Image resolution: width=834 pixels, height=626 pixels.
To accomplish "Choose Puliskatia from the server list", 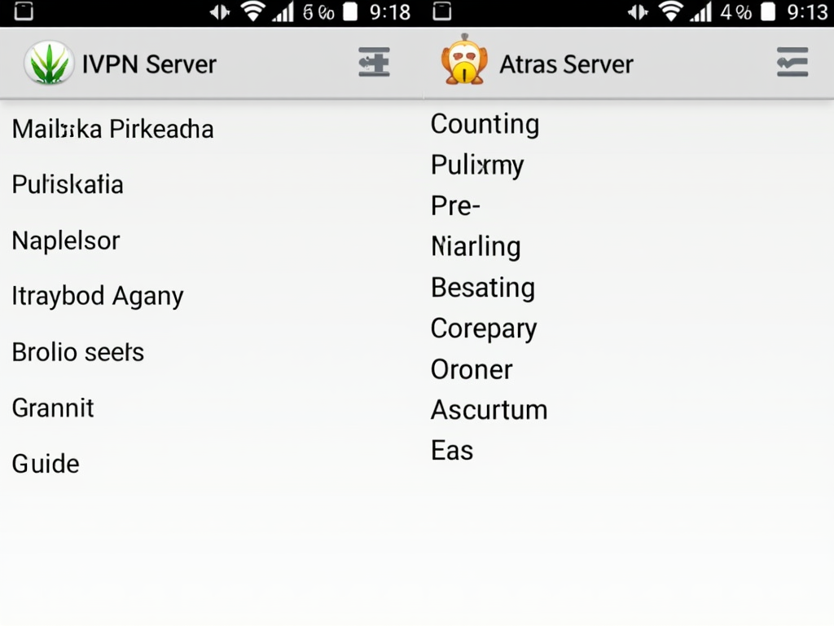I will (68, 184).
